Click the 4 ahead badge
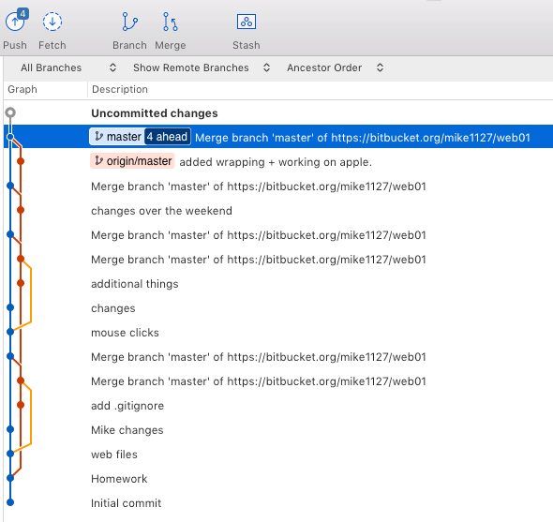 coord(167,137)
